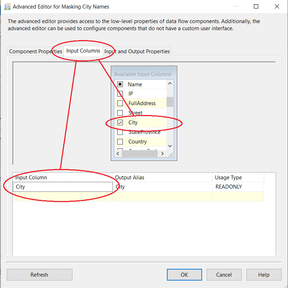The width and height of the screenshot is (288, 288).
Task: Check the StateProvince column checkbox
Action: click(120, 132)
